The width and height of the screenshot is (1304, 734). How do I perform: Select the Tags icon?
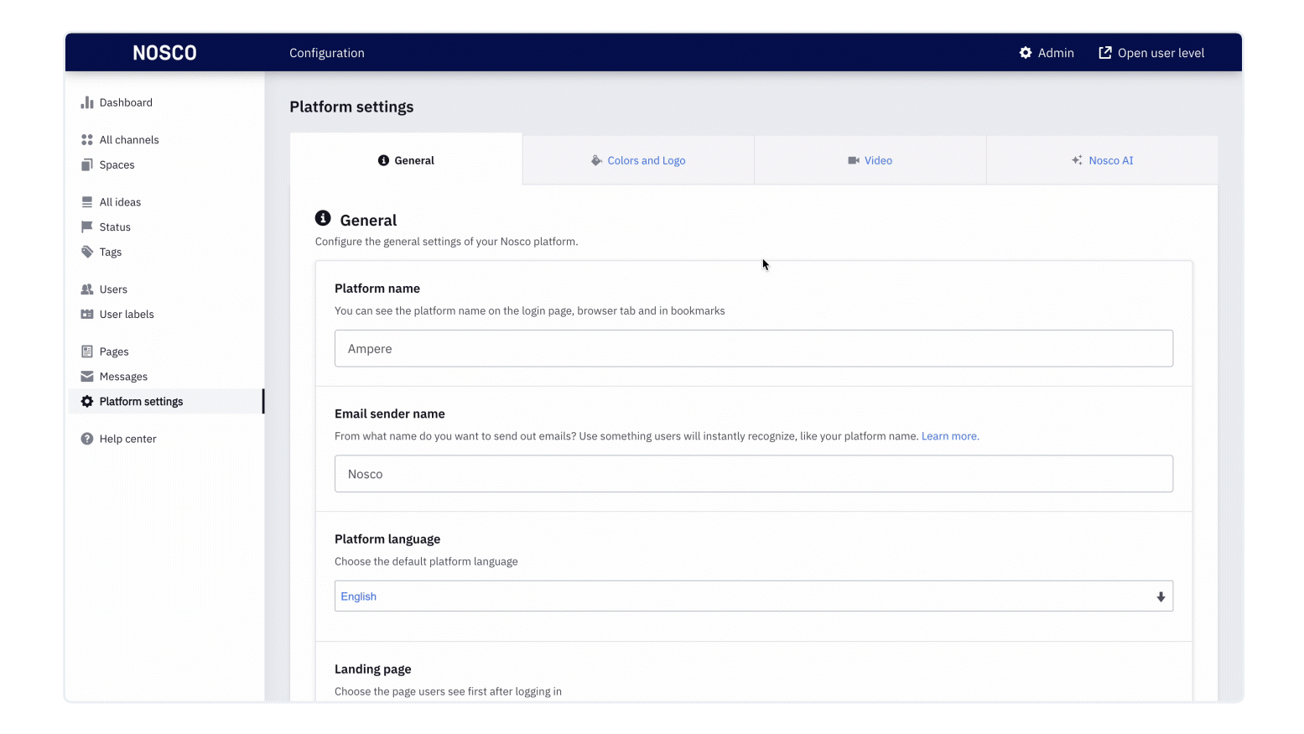(87, 252)
